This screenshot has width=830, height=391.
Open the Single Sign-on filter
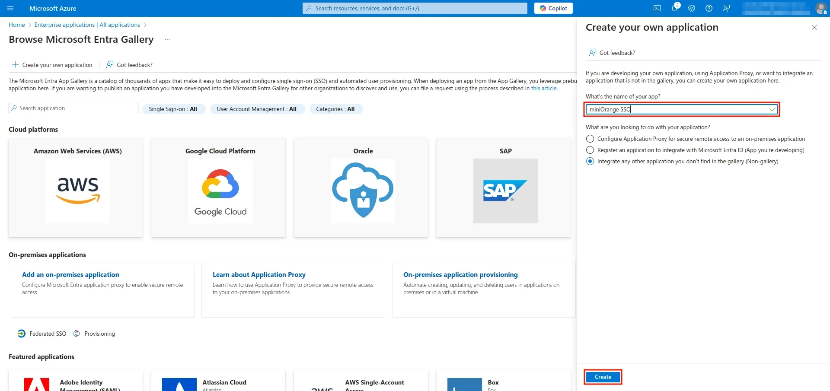click(174, 109)
